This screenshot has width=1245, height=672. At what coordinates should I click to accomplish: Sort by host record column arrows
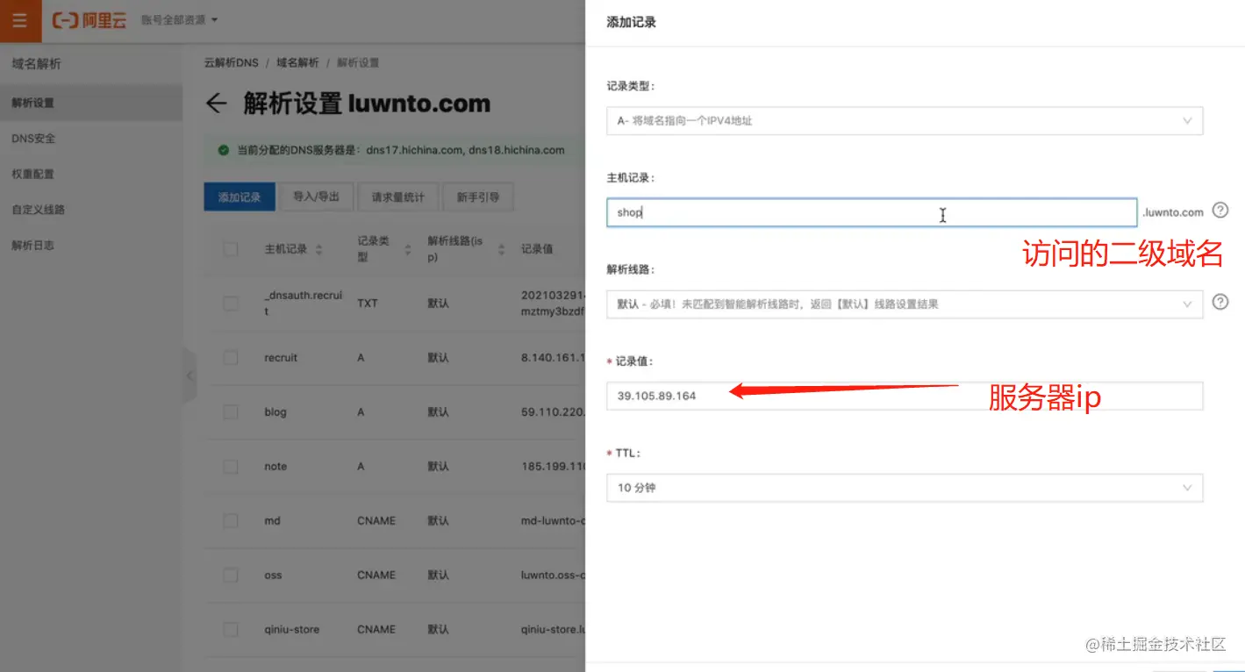click(318, 250)
